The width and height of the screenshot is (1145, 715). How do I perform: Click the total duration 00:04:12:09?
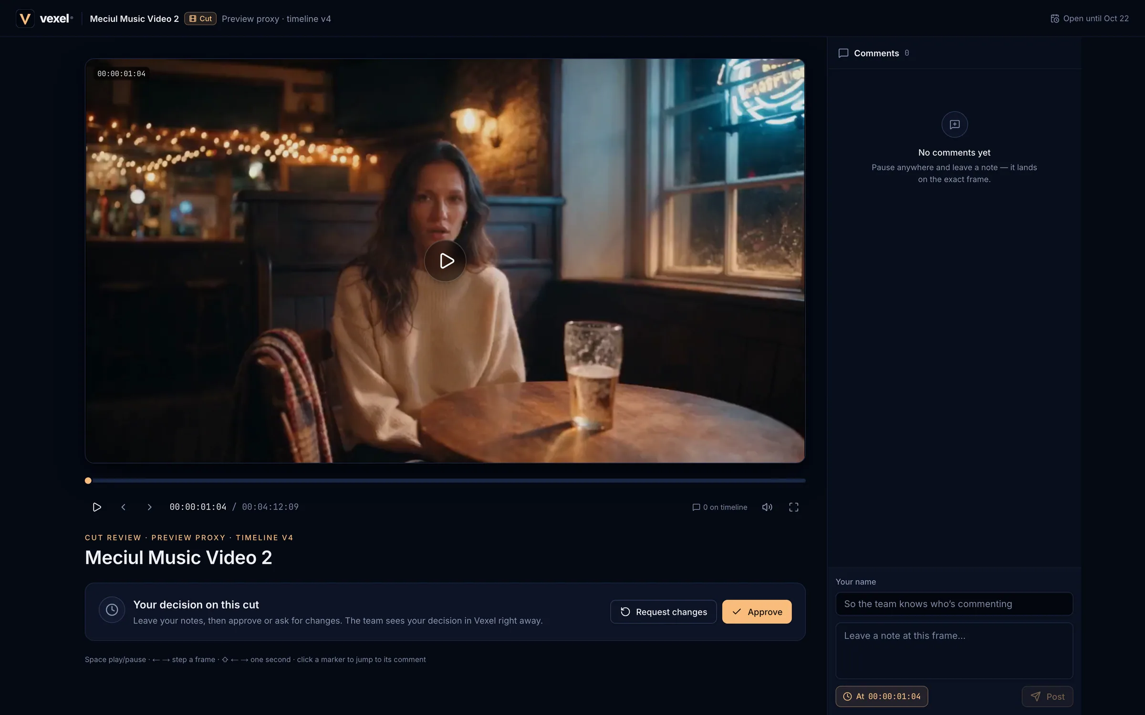(x=270, y=507)
